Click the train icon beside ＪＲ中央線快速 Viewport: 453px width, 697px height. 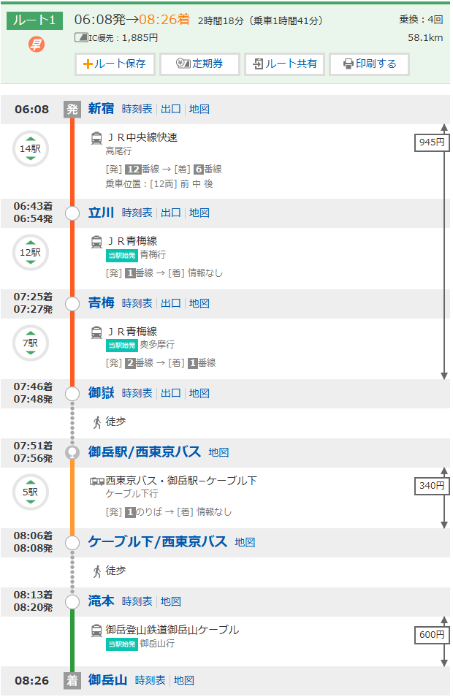click(x=96, y=137)
